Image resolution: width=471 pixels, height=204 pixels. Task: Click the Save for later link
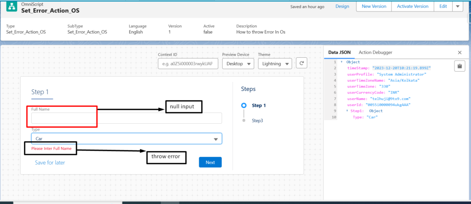click(x=50, y=163)
